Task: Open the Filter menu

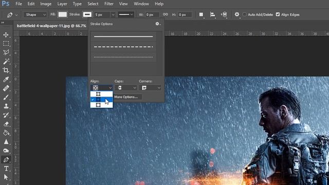Action: click(109, 4)
